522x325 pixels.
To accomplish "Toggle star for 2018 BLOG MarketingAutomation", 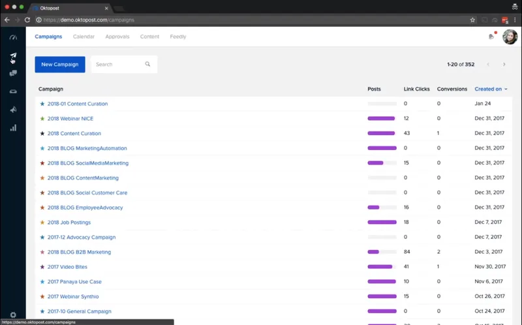I will (42, 148).
